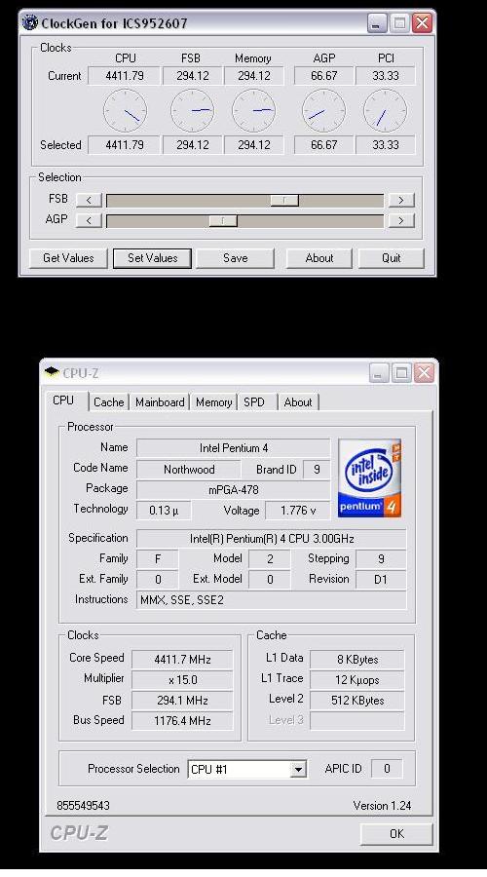Switch to the Mainboard tab
This screenshot has width=487, height=877.
pyautogui.click(x=160, y=402)
